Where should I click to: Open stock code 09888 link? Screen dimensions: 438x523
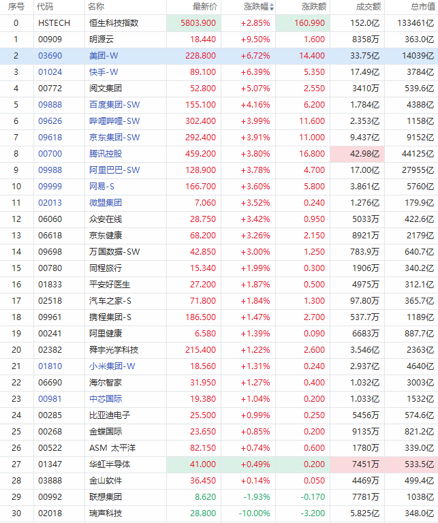[50, 105]
